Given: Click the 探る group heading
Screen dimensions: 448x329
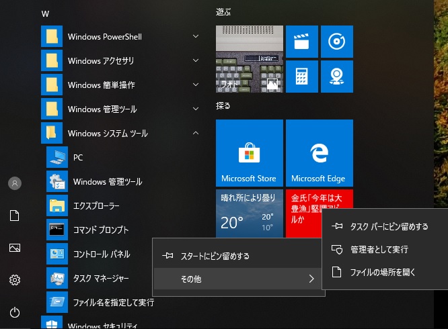Looking at the screenshot, I should pyautogui.click(x=223, y=106).
